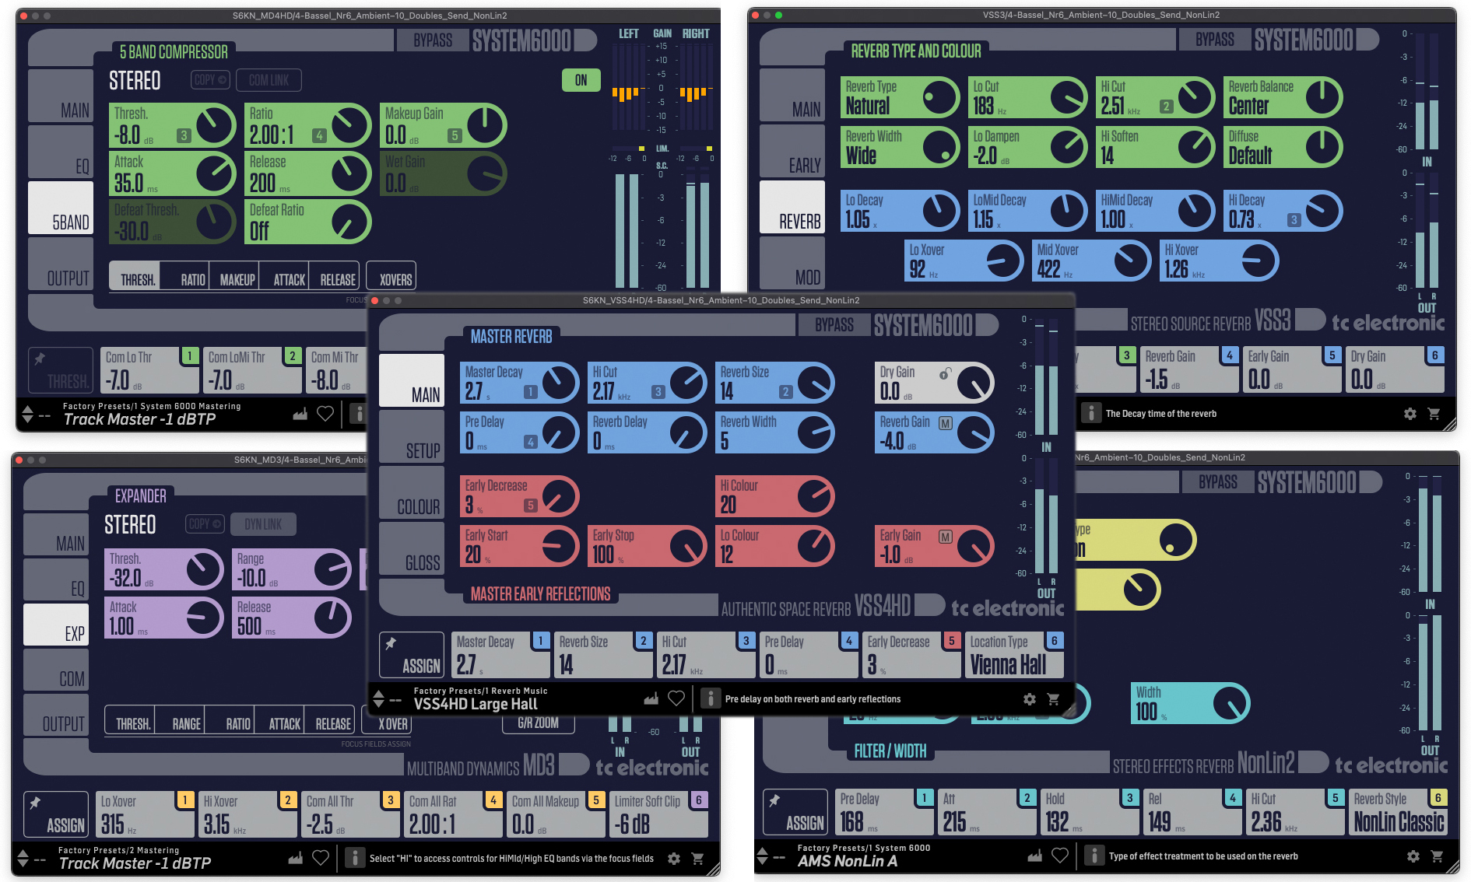This screenshot has width=1471, height=882.
Task: Adjust the Master Decay knob
Action: (559, 383)
